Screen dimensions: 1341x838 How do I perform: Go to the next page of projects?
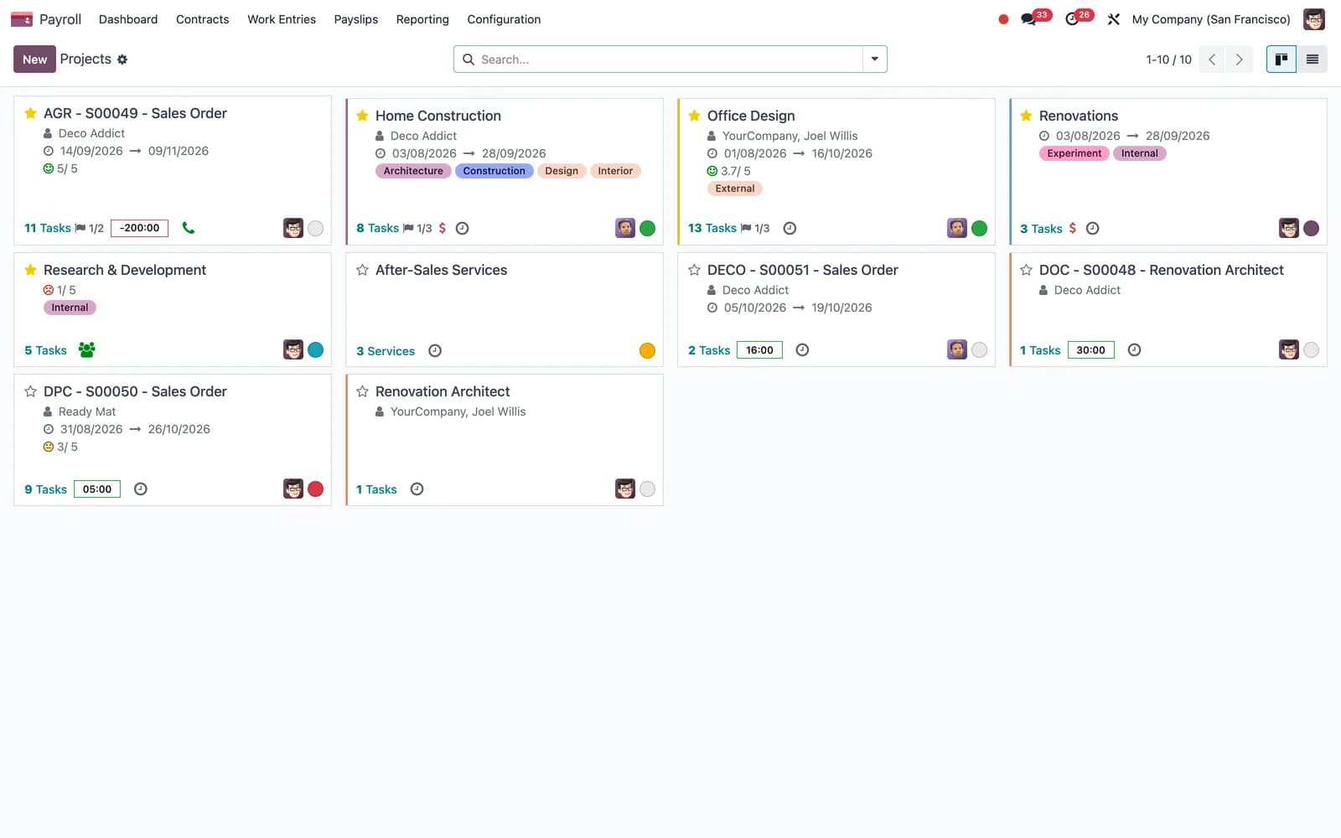pos(1239,59)
